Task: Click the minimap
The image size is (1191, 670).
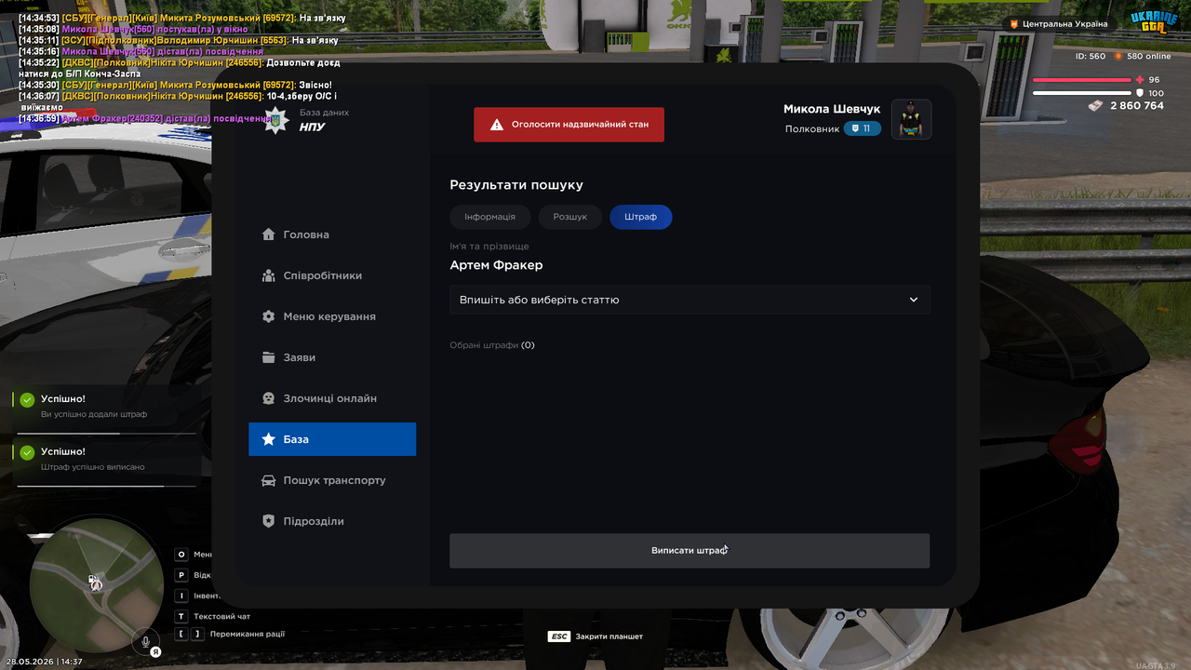Action: pos(97,584)
